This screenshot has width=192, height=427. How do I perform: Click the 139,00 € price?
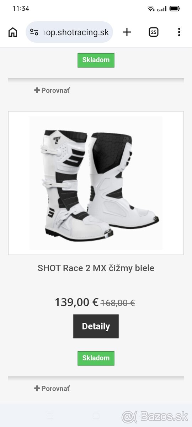point(76,302)
